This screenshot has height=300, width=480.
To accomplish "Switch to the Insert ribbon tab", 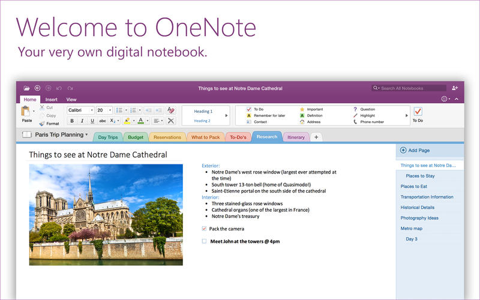I will pos(52,100).
